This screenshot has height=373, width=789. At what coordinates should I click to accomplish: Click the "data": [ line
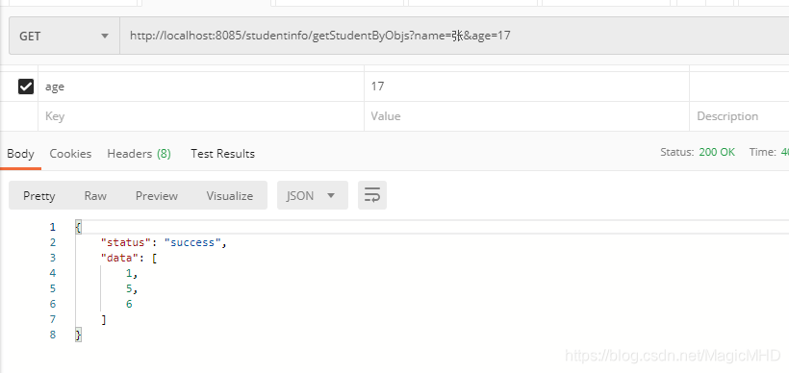click(x=129, y=258)
